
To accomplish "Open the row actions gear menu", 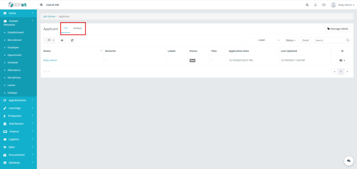I will [342, 60].
